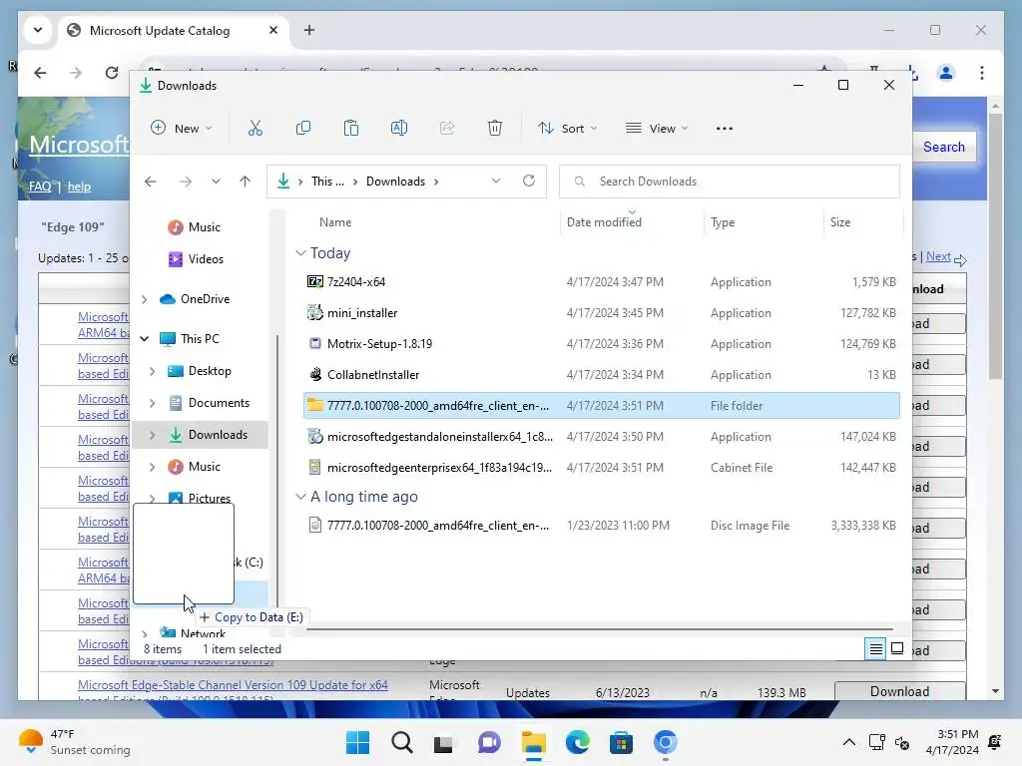Open Chrome profile avatar icon
The image size is (1022, 766).
pyautogui.click(x=946, y=73)
